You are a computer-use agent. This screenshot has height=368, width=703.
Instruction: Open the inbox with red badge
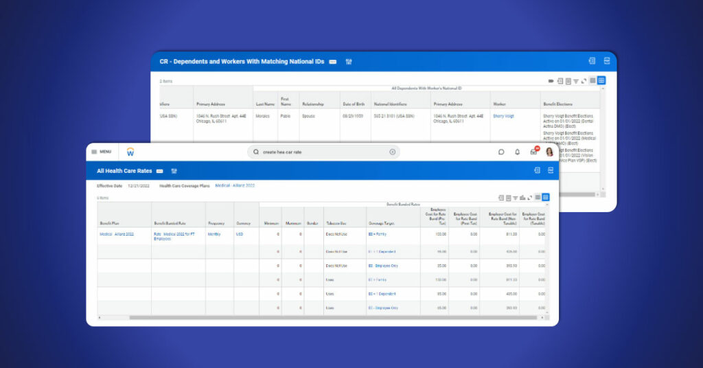click(x=534, y=151)
